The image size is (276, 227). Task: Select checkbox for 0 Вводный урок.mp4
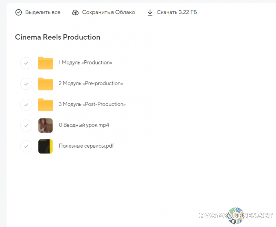tap(26, 126)
